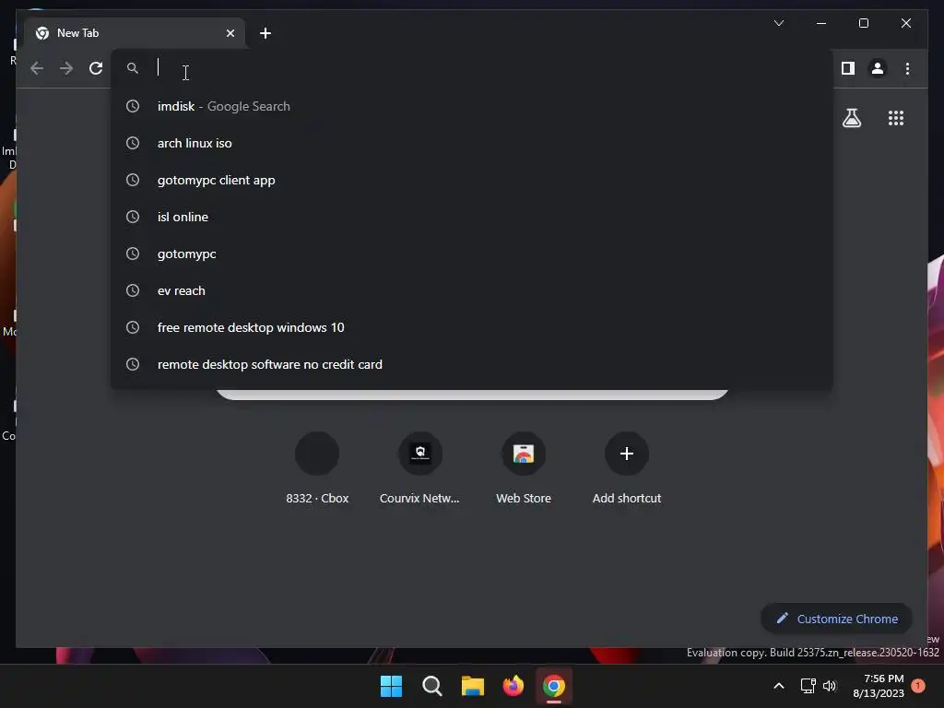Click the Chrome taskbar icon
This screenshot has height=708, width=944.
pyautogui.click(x=554, y=686)
